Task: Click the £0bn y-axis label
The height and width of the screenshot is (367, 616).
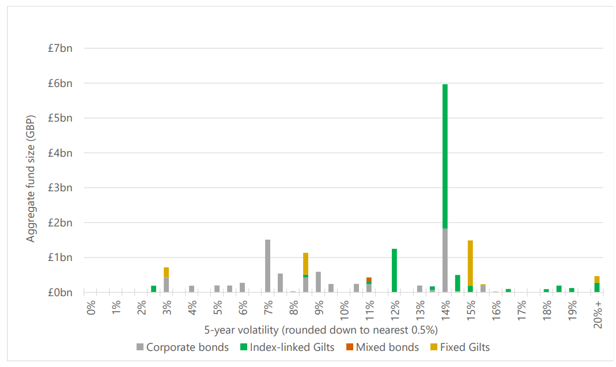Action: tap(60, 293)
